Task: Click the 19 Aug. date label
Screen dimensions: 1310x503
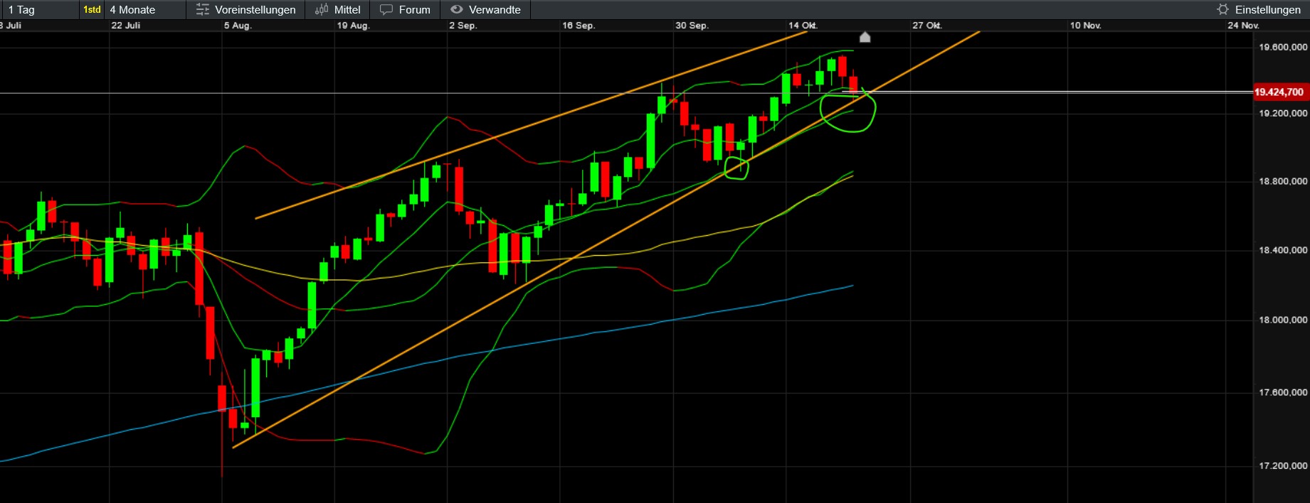Action: coord(353,26)
